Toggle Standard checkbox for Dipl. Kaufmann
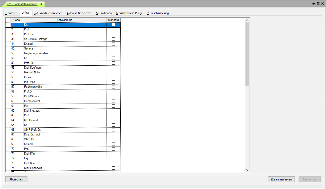The width and height of the screenshot is (326, 189). pyautogui.click(x=113, y=68)
